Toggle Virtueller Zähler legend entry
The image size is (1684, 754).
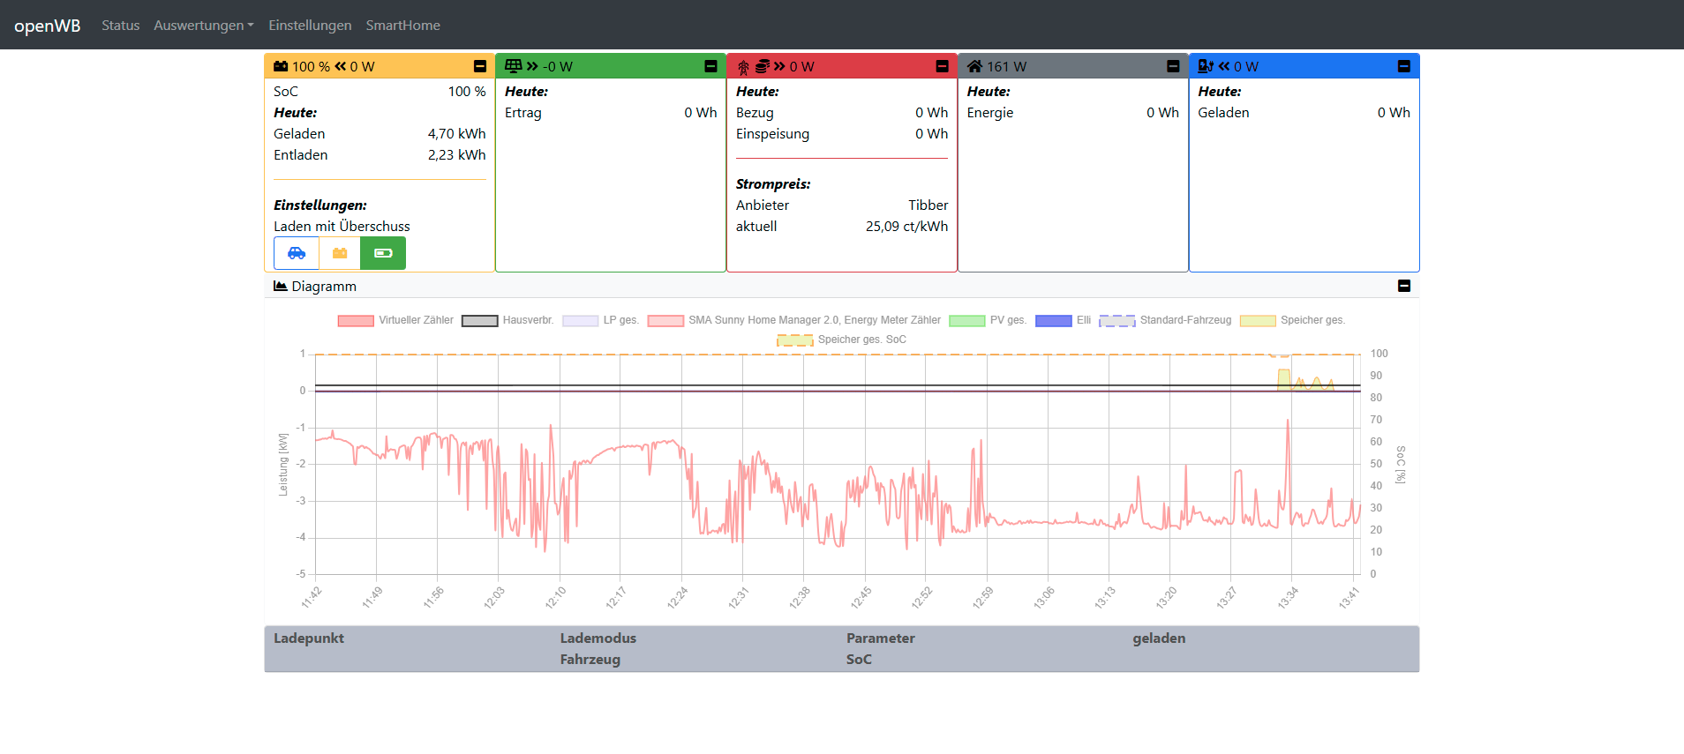point(395,320)
